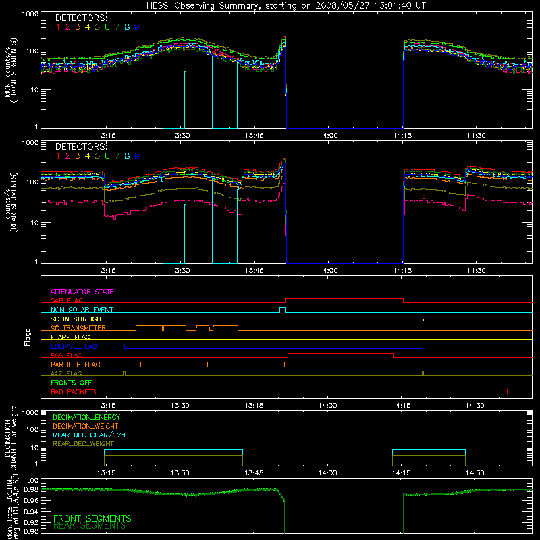Click orange detector '3' in front segments legend

tap(78, 27)
